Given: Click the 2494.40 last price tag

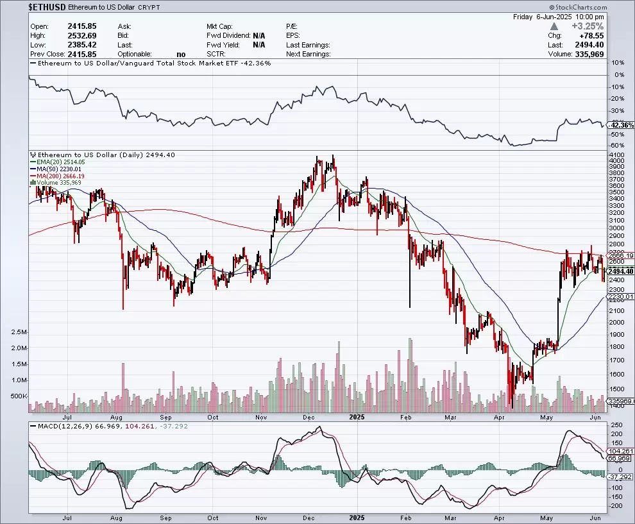Looking at the screenshot, I should [620, 271].
